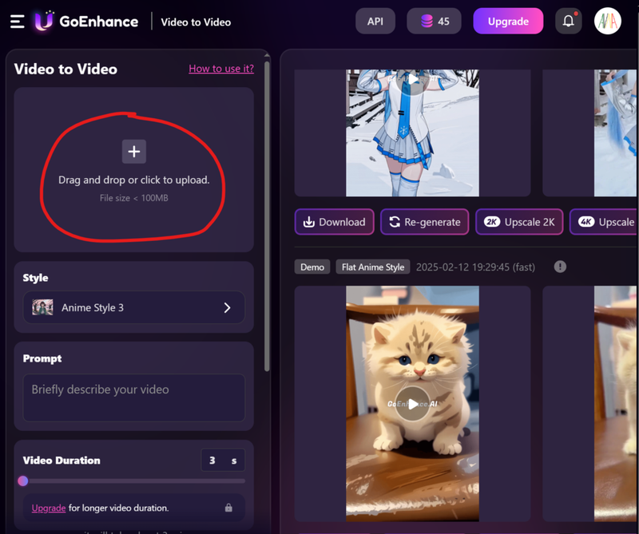Screen dimensions: 639x534
Task: Check the 45 credits balance
Action: [x=434, y=22]
